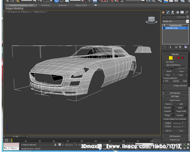Open the Modify command panel tab
The width and height of the screenshot is (190, 152).
click(x=168, y=12)
